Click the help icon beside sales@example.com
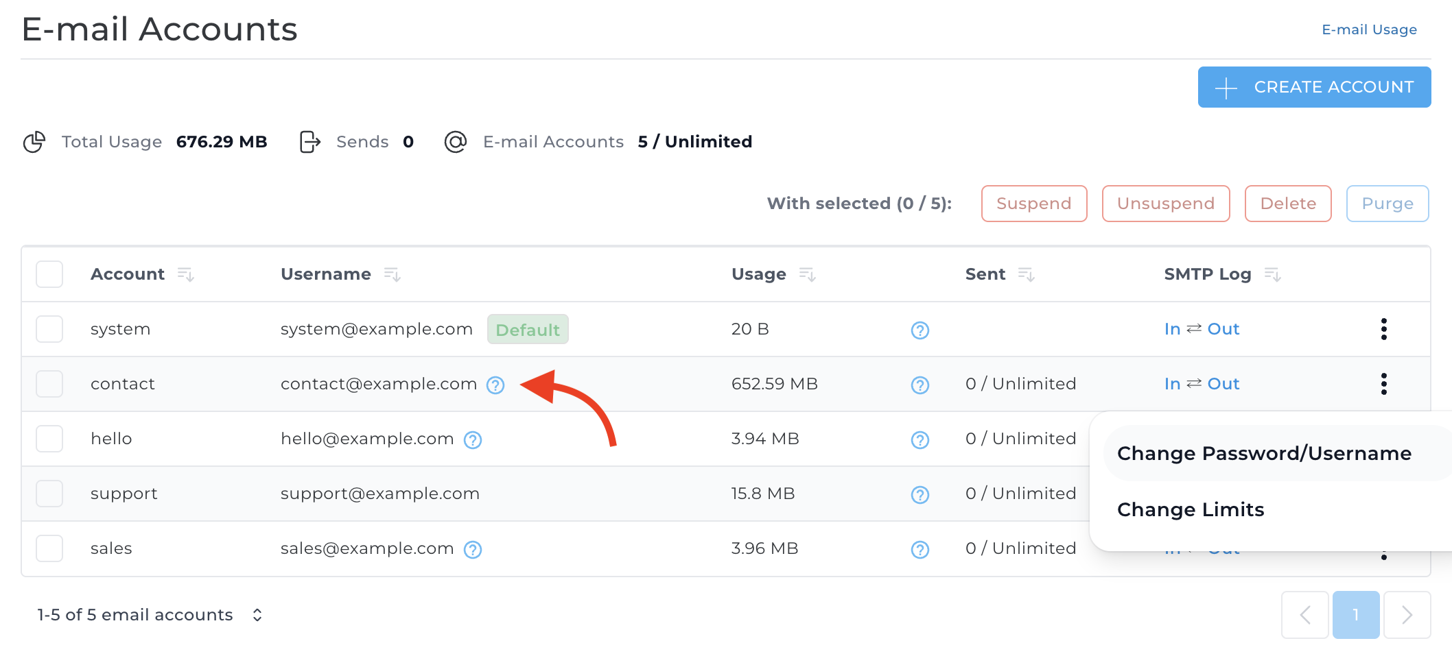Image resolution: width=1452 pixels, height=654 pixels. 472,550
